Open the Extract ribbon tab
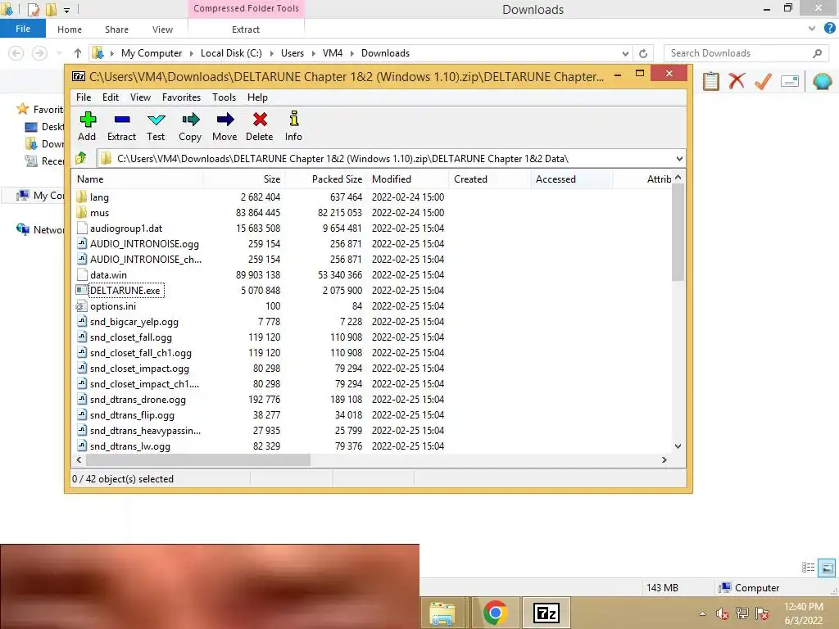Screen dimensions: 839x629 click(246, 29)
